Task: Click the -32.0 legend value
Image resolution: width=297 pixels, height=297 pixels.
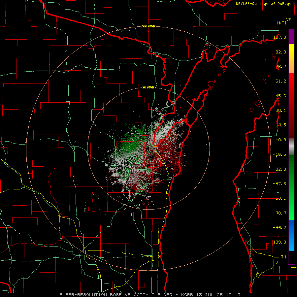Action: (x=280, y=169)
